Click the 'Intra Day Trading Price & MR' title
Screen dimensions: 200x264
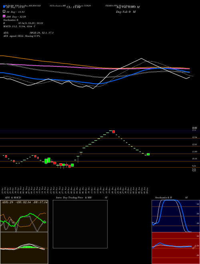click(74, 198)
